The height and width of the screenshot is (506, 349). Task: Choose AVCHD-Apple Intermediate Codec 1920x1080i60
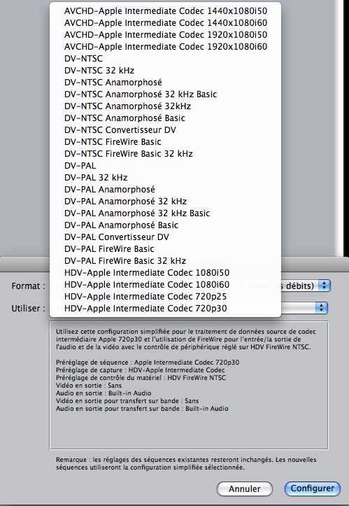(166, 46)
